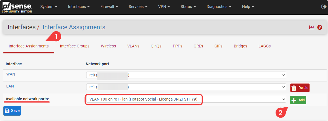Viewport: 328px width, 121px height.
Task: Switch to the VLANs tab
Action: [x=133, y=46]
